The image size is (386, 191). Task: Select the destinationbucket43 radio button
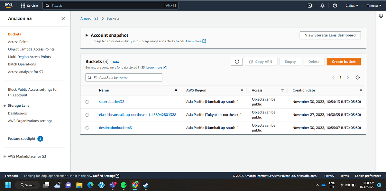[x=87, y=128]
